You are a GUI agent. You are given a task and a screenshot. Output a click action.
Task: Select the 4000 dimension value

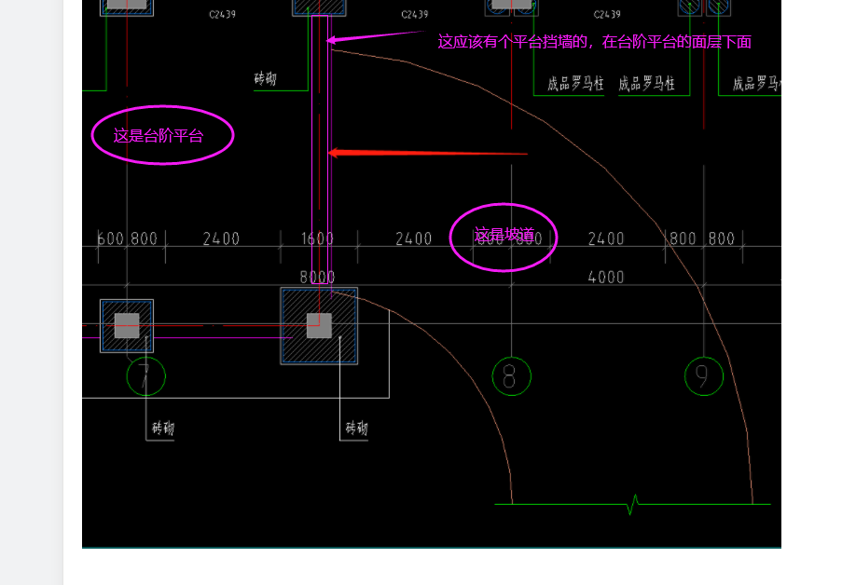(606, 278)
